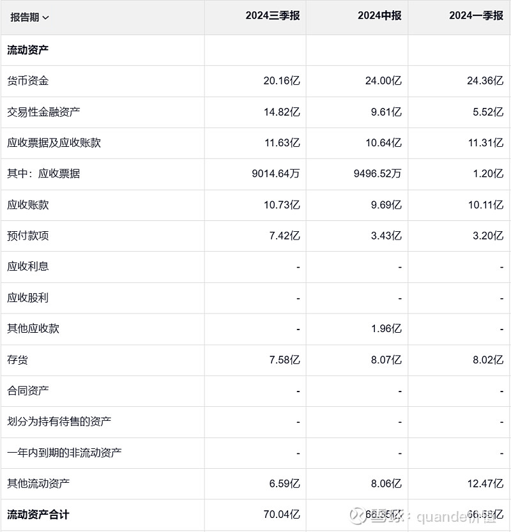
Task: Select the 9.61亿 financial assets value
Action: tap(386, 112)
